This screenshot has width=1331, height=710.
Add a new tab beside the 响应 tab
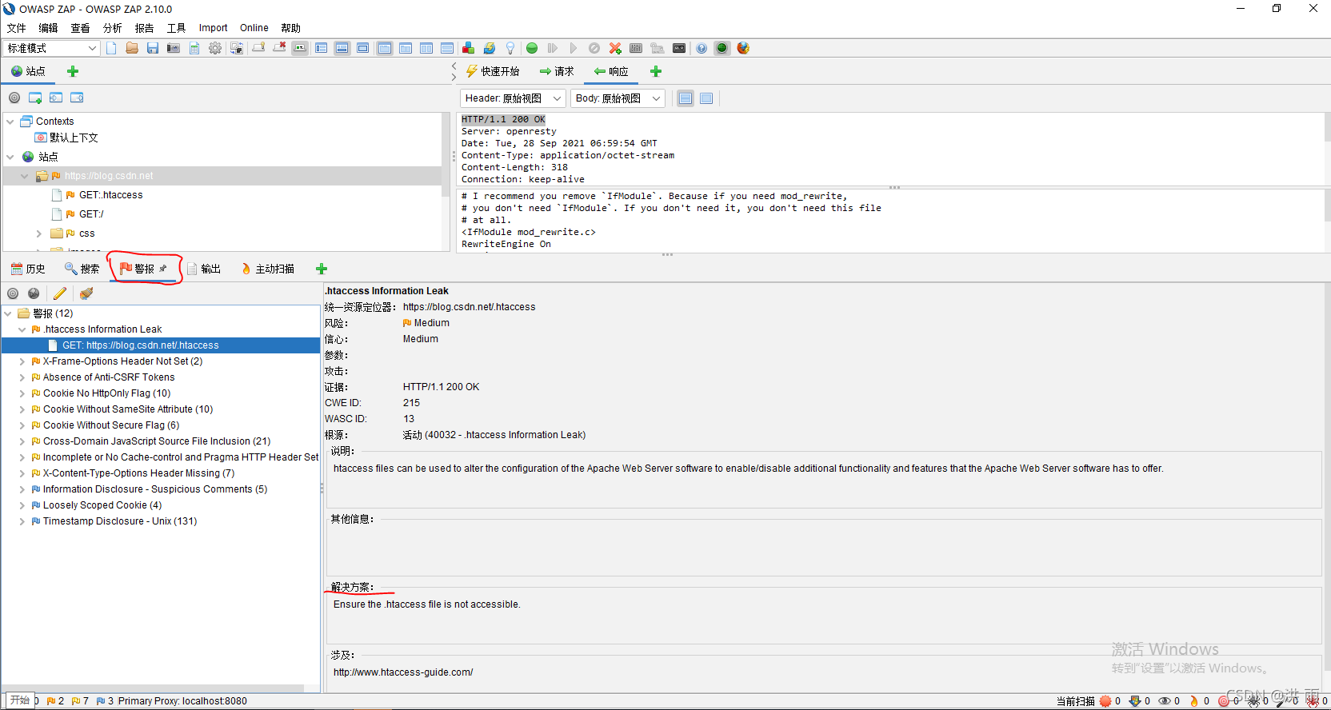(656, 71)
